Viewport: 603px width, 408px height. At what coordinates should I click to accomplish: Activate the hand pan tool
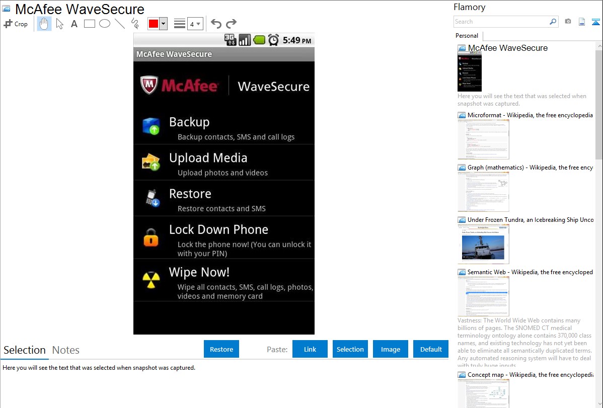pos(44,24)
